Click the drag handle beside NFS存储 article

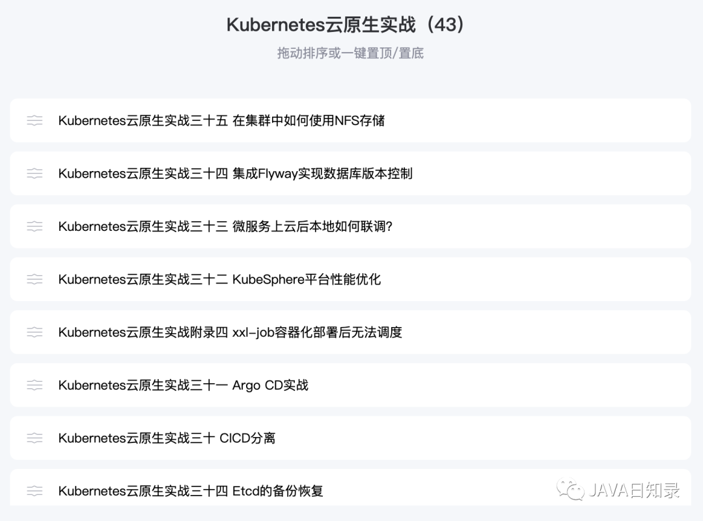(34, 120)
